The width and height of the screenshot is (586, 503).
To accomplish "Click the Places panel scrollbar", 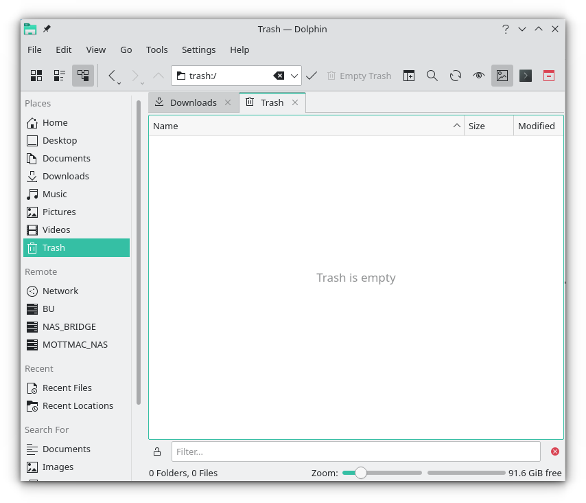I will (x=139, y=253).
